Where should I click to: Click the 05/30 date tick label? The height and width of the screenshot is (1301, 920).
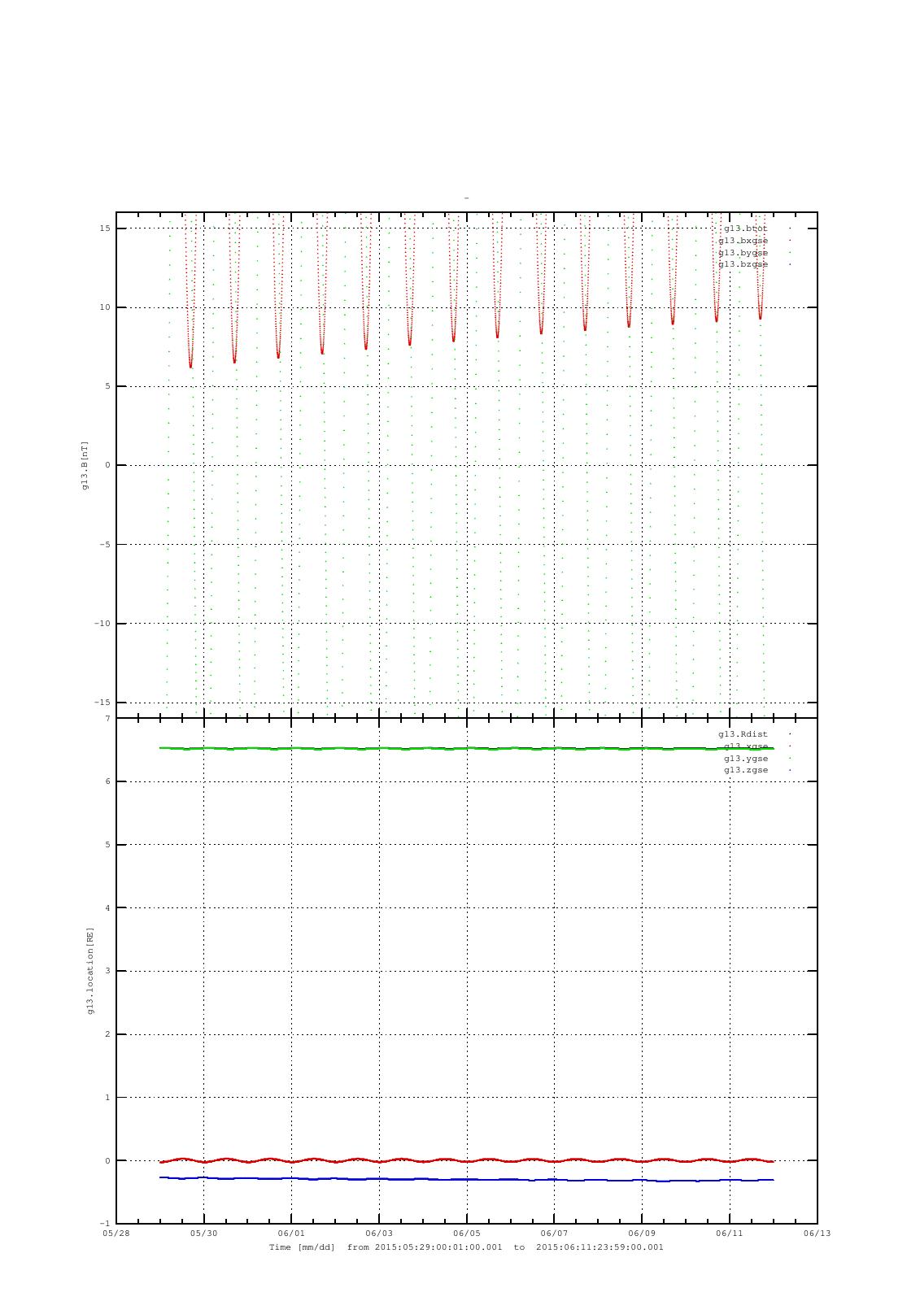click(x=204, y=1234)
